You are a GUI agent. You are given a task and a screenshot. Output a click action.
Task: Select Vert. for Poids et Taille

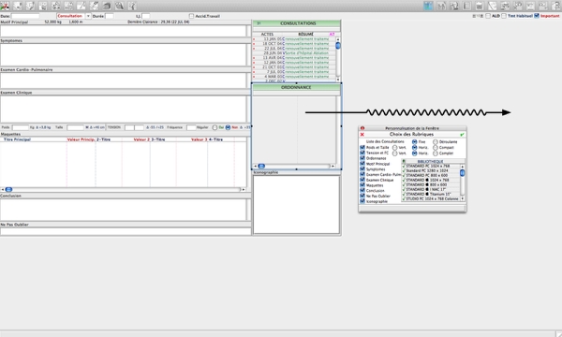[x=394, y=148]
